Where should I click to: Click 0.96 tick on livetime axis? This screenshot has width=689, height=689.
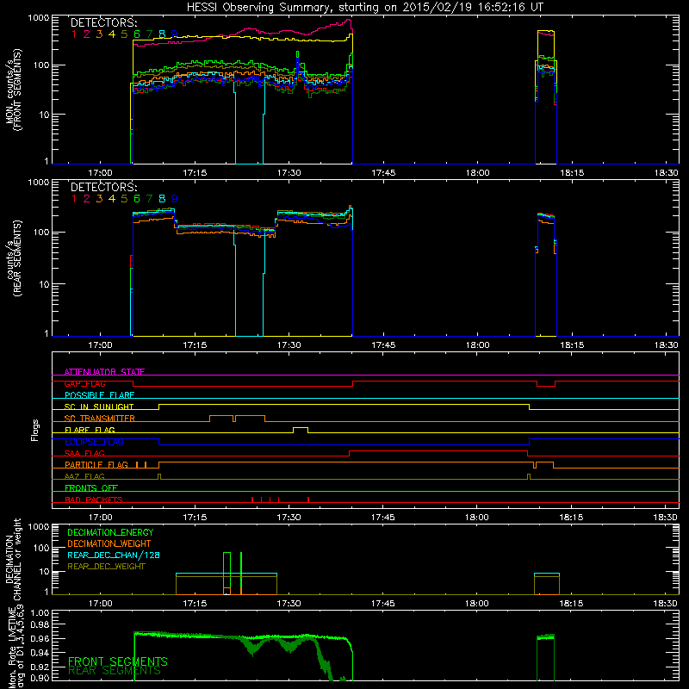(x=40, y=638)
